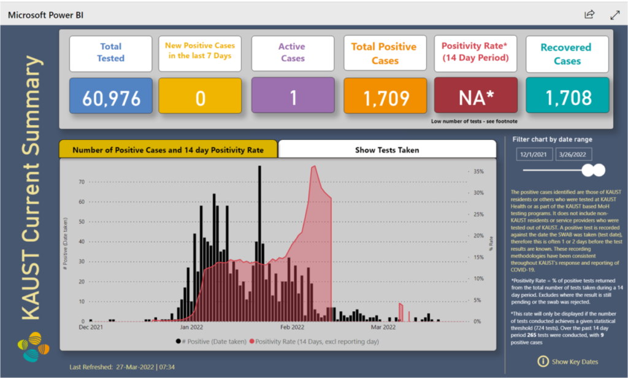Select Number of Positive Cases tab
628x378 pixels.
click(x=168, y=149)
